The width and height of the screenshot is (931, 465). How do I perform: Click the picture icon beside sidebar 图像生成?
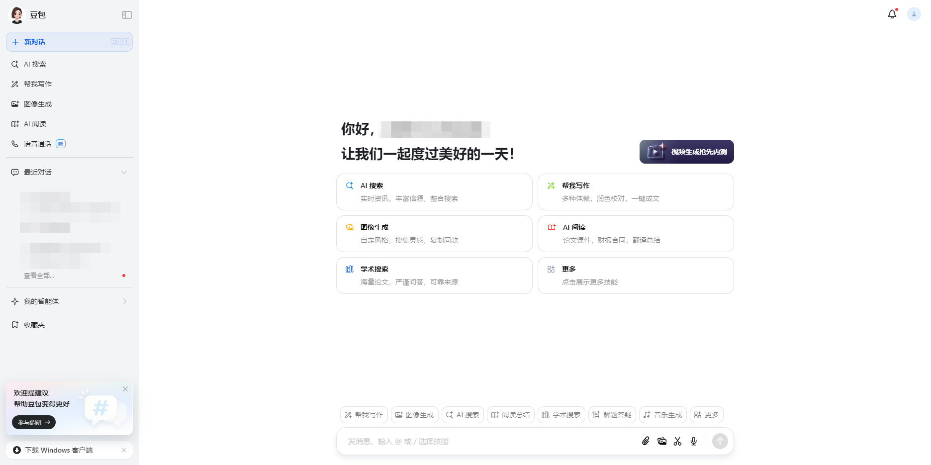pyautogui.click(x=15, y=104)
